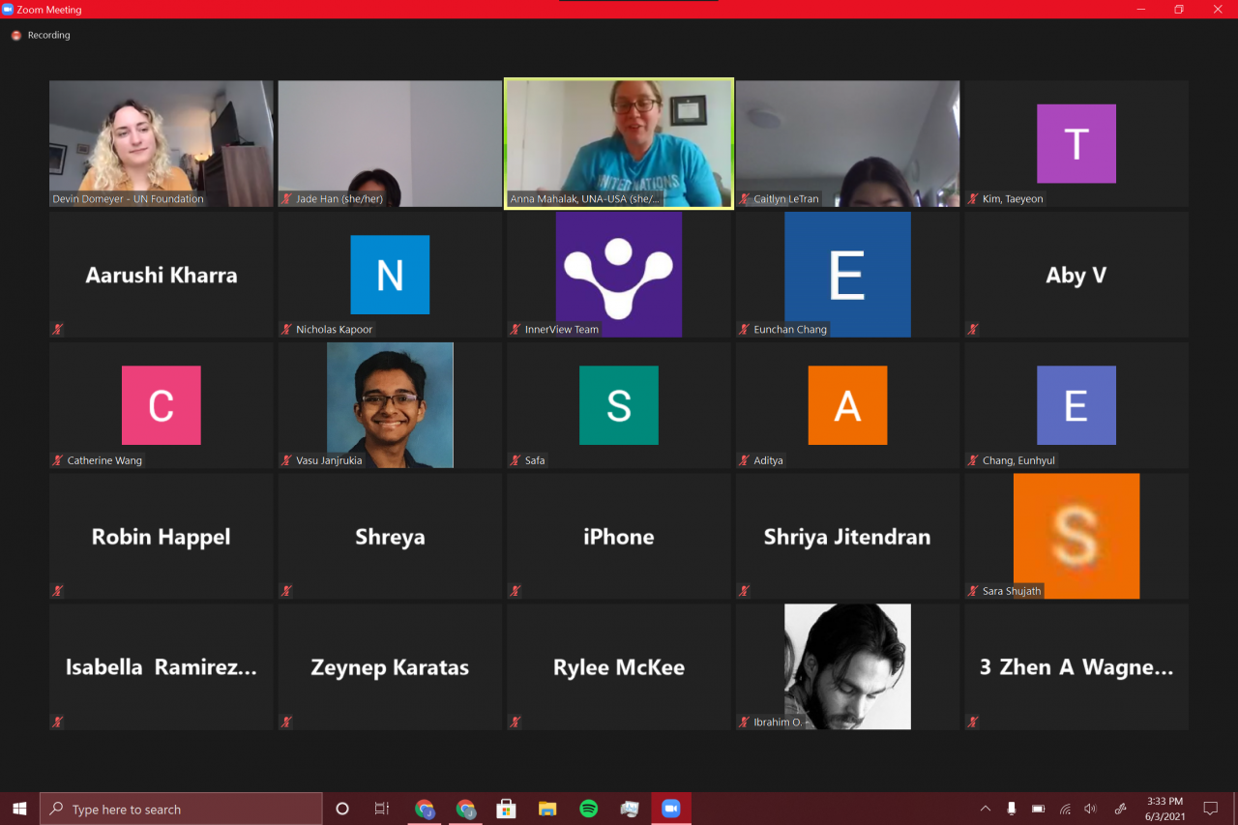This screenshot has height=825, width=1238.
Task: Click Sara Shujath's orange 'S' avatar
Action: click(x=1076, y=536)
